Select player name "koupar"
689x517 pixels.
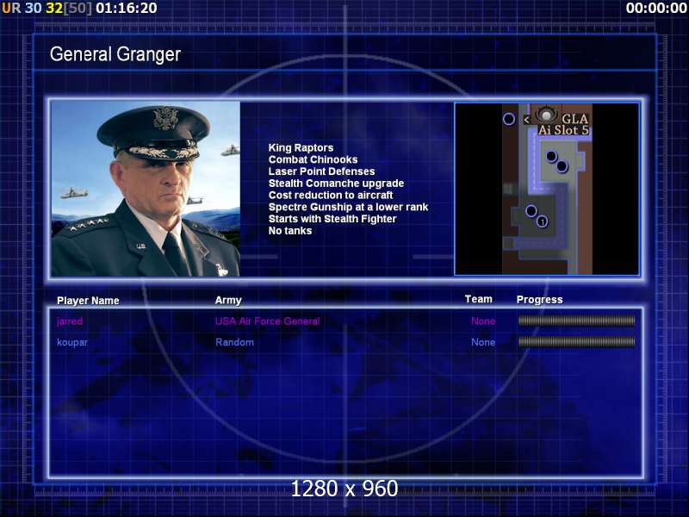[x=72, y=342]
